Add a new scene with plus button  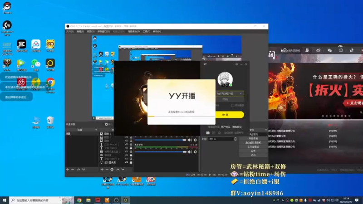tap(68, 170)
